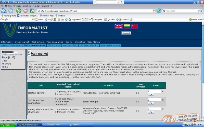Viewport: 204px width, 127px height.
Task: Click the PageRank indicator in the Google toolbar
Action: pos(85,20)
